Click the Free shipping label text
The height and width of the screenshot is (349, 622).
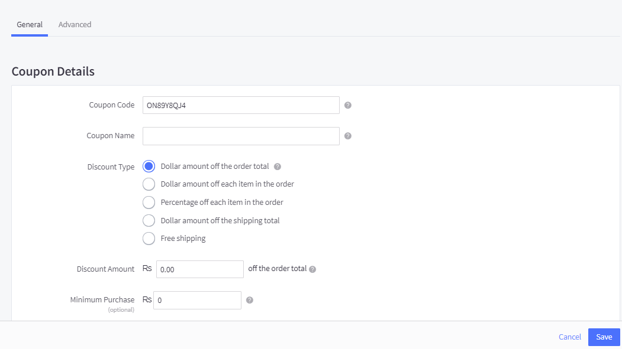click(x=183, y=239)
